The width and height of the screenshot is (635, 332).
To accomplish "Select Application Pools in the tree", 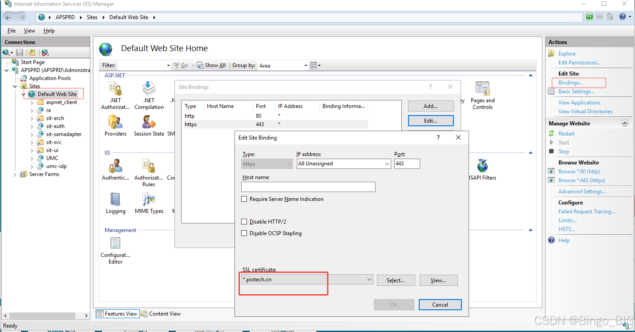I will pyautogui.click(x=50, y=78).
